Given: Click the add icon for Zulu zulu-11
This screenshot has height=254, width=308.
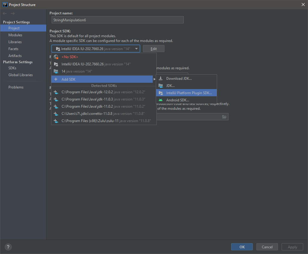Looking at the screenshot, I should coord(56,121).
